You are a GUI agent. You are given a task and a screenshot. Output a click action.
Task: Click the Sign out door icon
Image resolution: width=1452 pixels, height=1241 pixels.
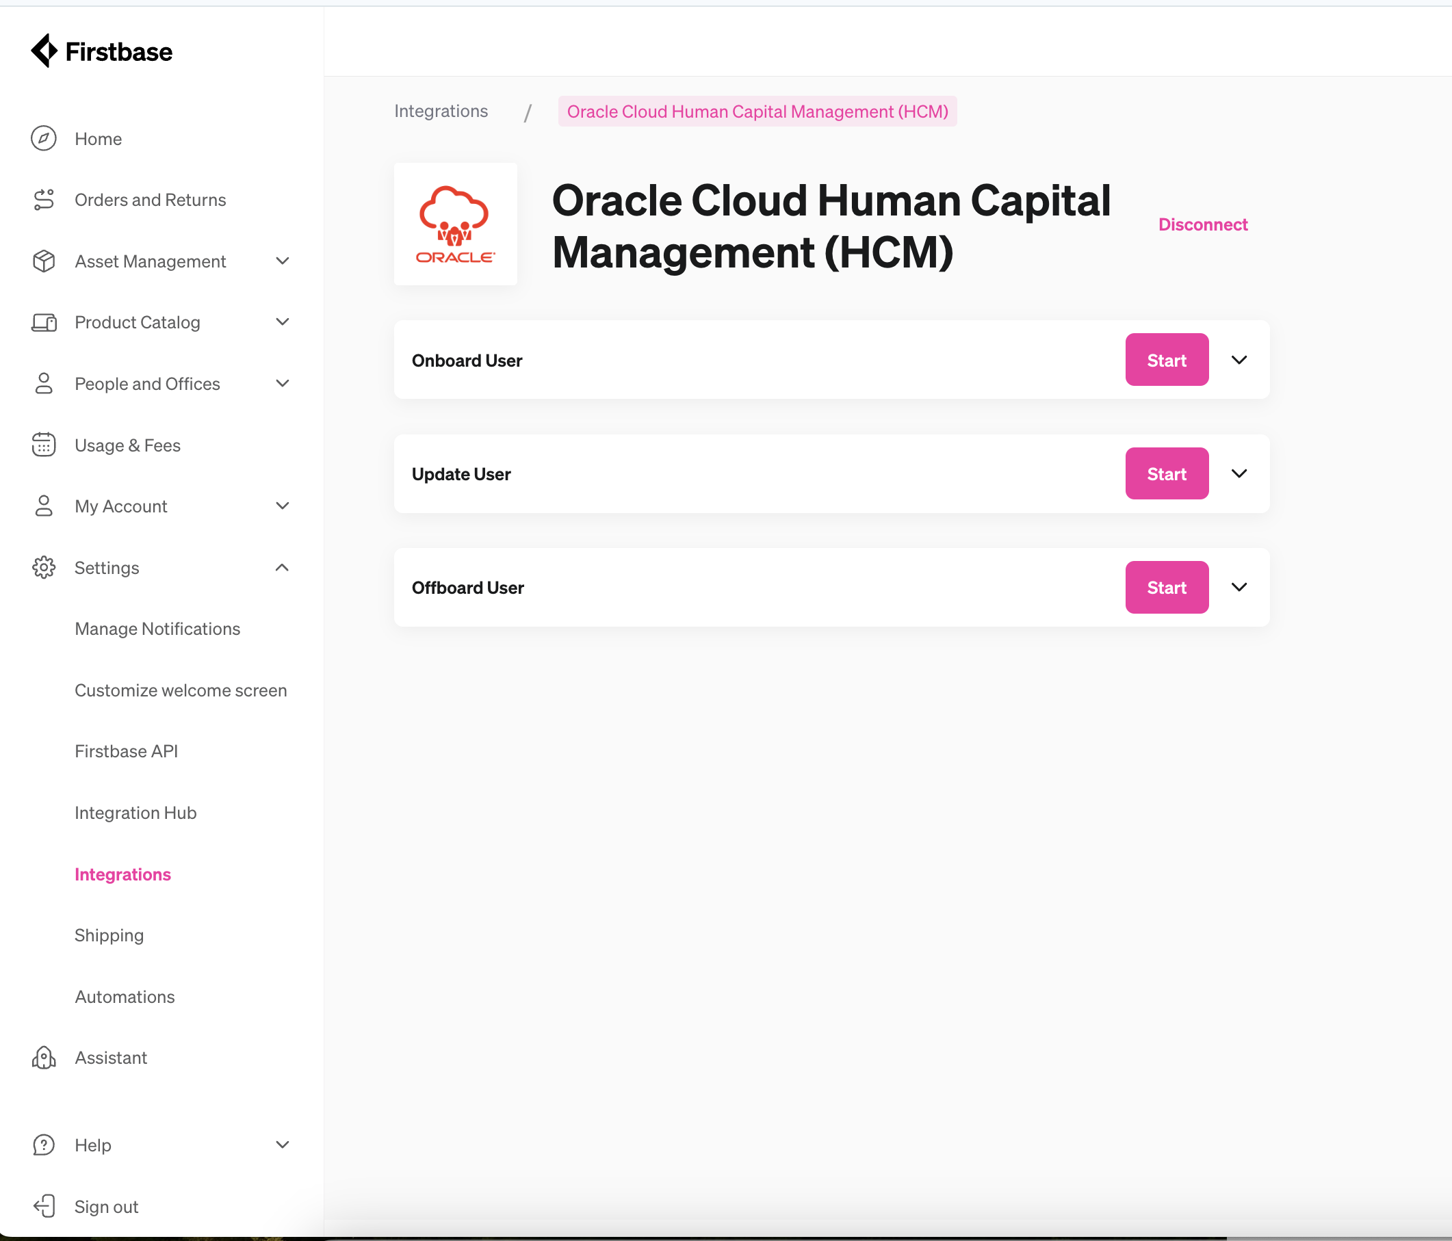[43, 1206]
